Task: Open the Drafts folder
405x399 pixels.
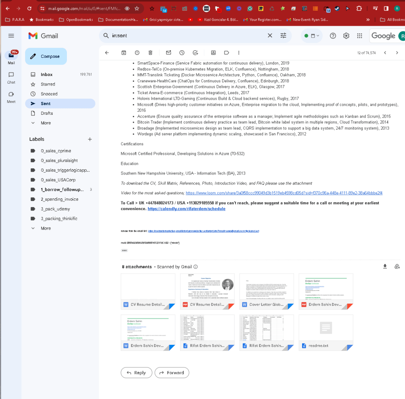Action: click(60, 113)
